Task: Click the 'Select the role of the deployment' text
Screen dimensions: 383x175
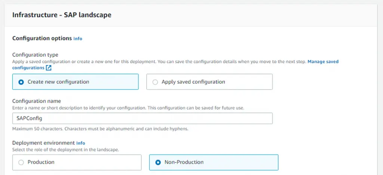Action: click(x=66, y=150)
